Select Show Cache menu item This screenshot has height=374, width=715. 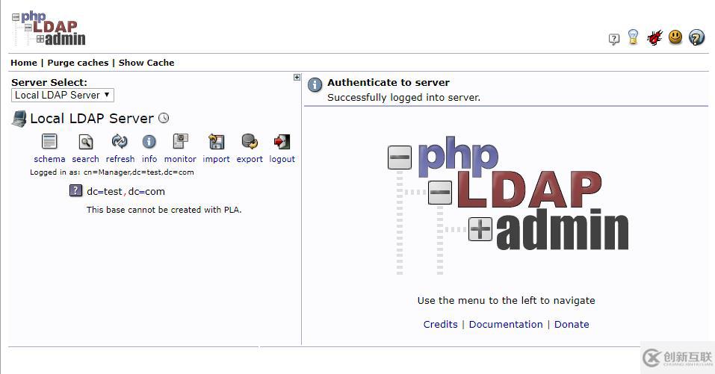(146, 63)
